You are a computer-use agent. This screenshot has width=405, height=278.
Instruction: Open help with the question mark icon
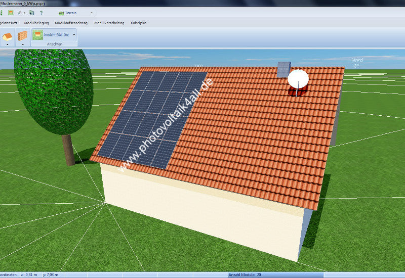(x=41, y=13)
